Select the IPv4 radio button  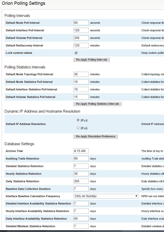point(78,120)
